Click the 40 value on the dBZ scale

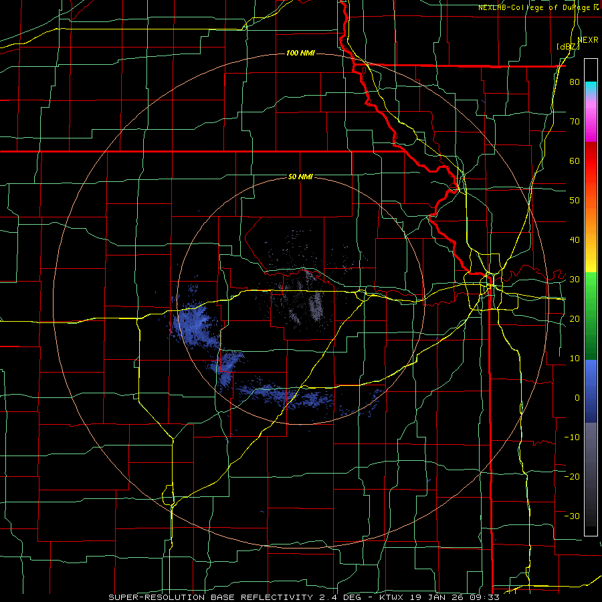[x=575, y=240]
